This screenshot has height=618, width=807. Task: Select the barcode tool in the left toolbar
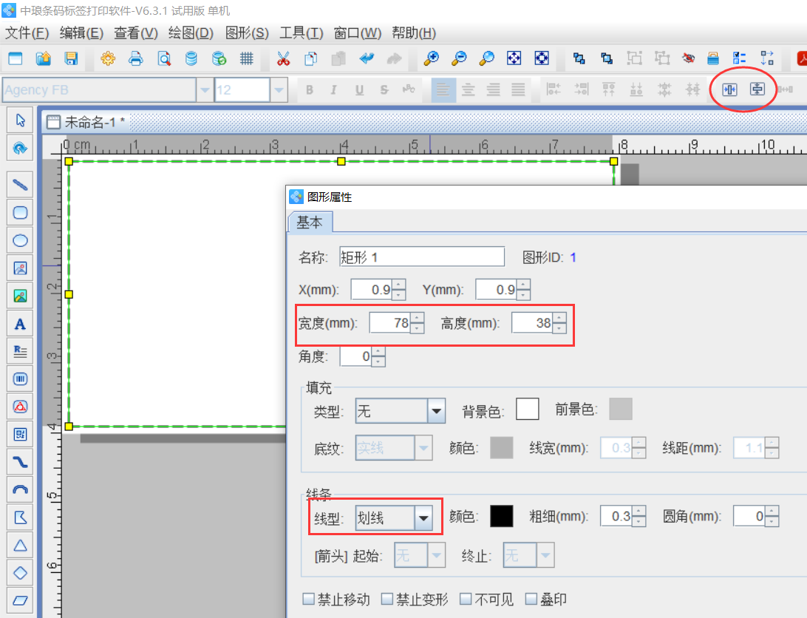[x=19, y=378]
